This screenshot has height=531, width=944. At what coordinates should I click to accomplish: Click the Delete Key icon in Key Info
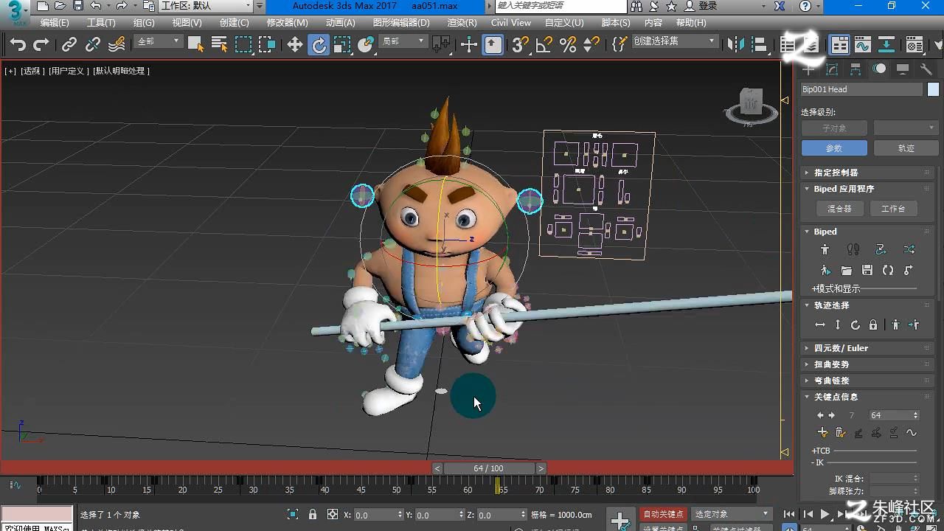840,433
